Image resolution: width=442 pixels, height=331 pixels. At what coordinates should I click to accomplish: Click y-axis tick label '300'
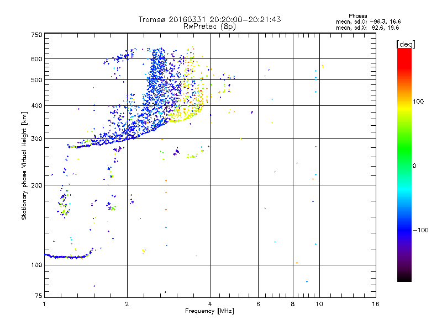pos(36,139)
